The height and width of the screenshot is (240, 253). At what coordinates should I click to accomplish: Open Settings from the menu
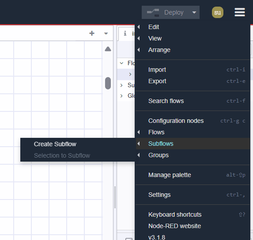coord(193,195)
